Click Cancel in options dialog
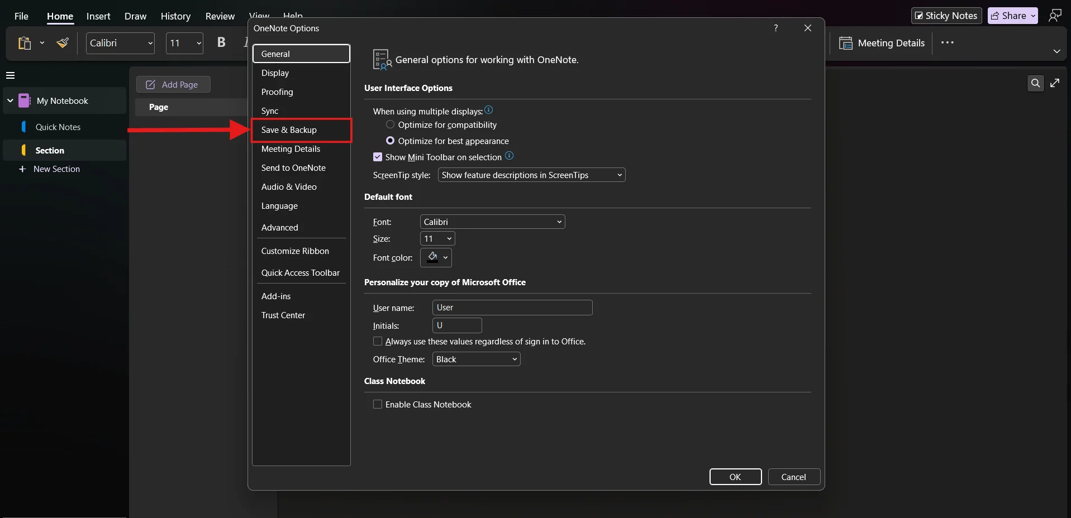This screenshot has height=518, width=1071. (x=794, y=477)
